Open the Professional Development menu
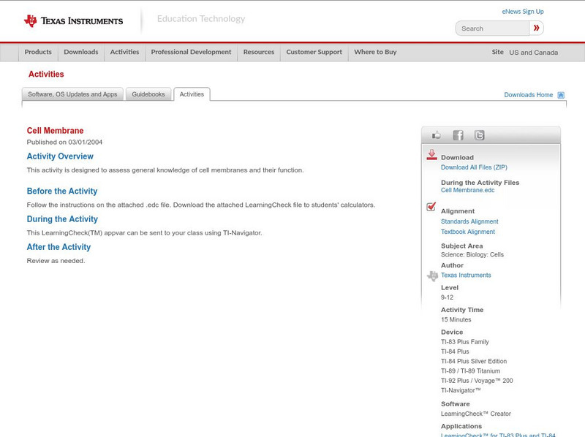The image size is (585, 437). [x=191, y=53]
